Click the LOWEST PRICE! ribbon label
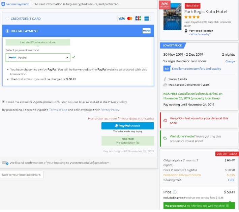This screenshot has width=239, height=212. (x=173, y=46)
